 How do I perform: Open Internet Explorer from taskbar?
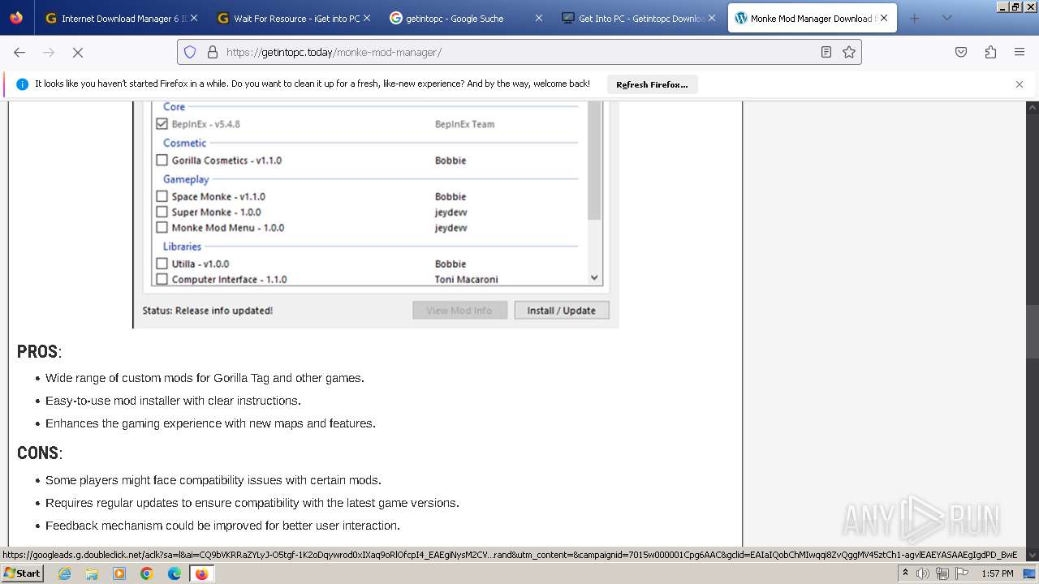point(64,573)
